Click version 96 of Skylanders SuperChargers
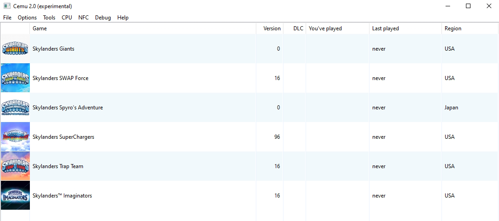 277,137
